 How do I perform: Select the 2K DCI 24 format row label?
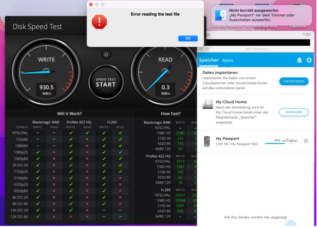pos(20,165)
